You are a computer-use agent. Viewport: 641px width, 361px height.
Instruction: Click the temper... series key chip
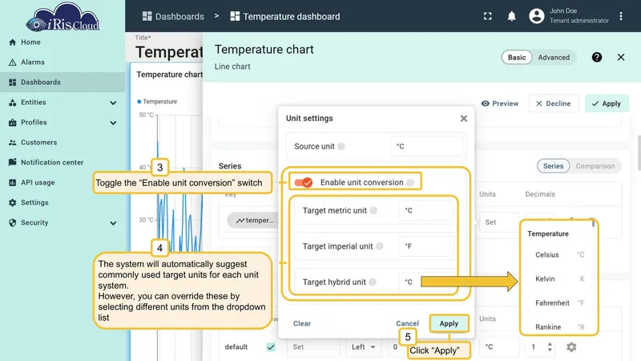[x=253, y=220]
